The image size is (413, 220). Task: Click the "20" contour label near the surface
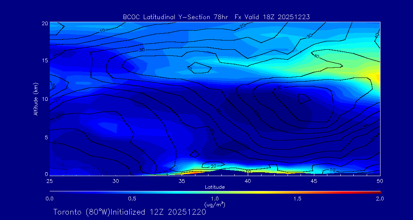point(213,166)
